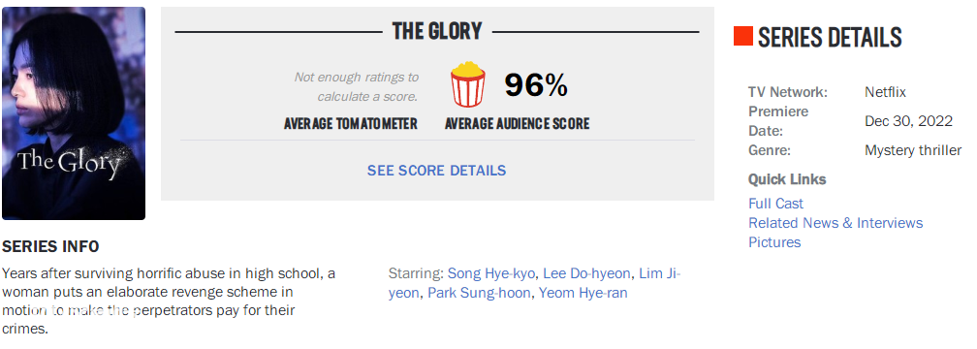This screenshot has width=977, height=349.
Task: Open the Pictures quick link
Action: click(x=774, y=241)
